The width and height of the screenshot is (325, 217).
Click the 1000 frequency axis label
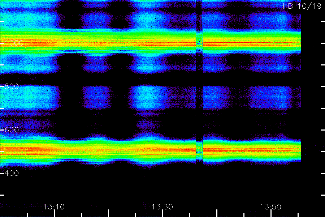14,43
